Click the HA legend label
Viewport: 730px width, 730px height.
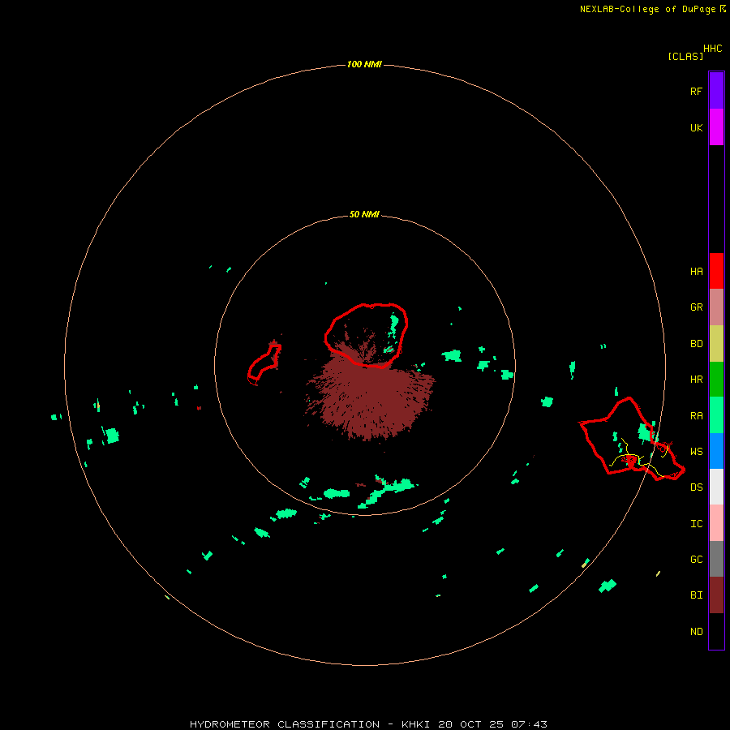tap(696, 272)
